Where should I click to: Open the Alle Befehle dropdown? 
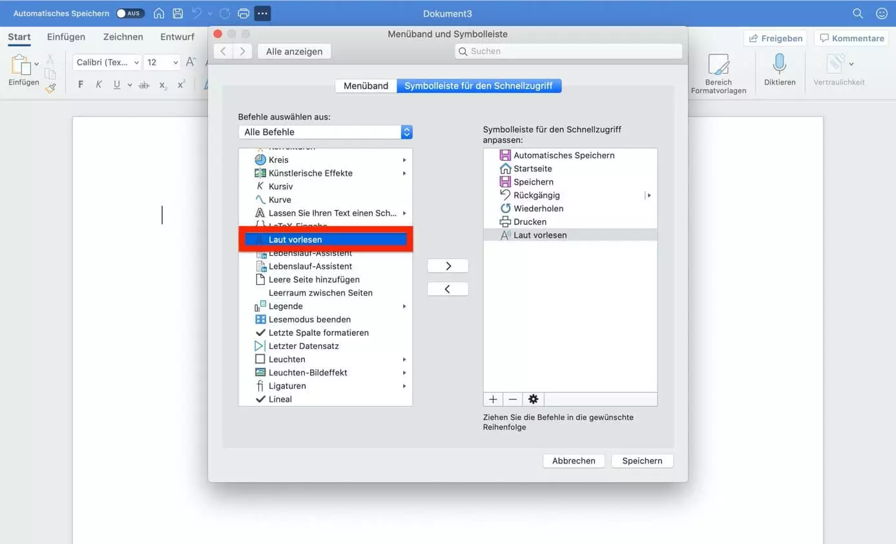tap(325, 132)
